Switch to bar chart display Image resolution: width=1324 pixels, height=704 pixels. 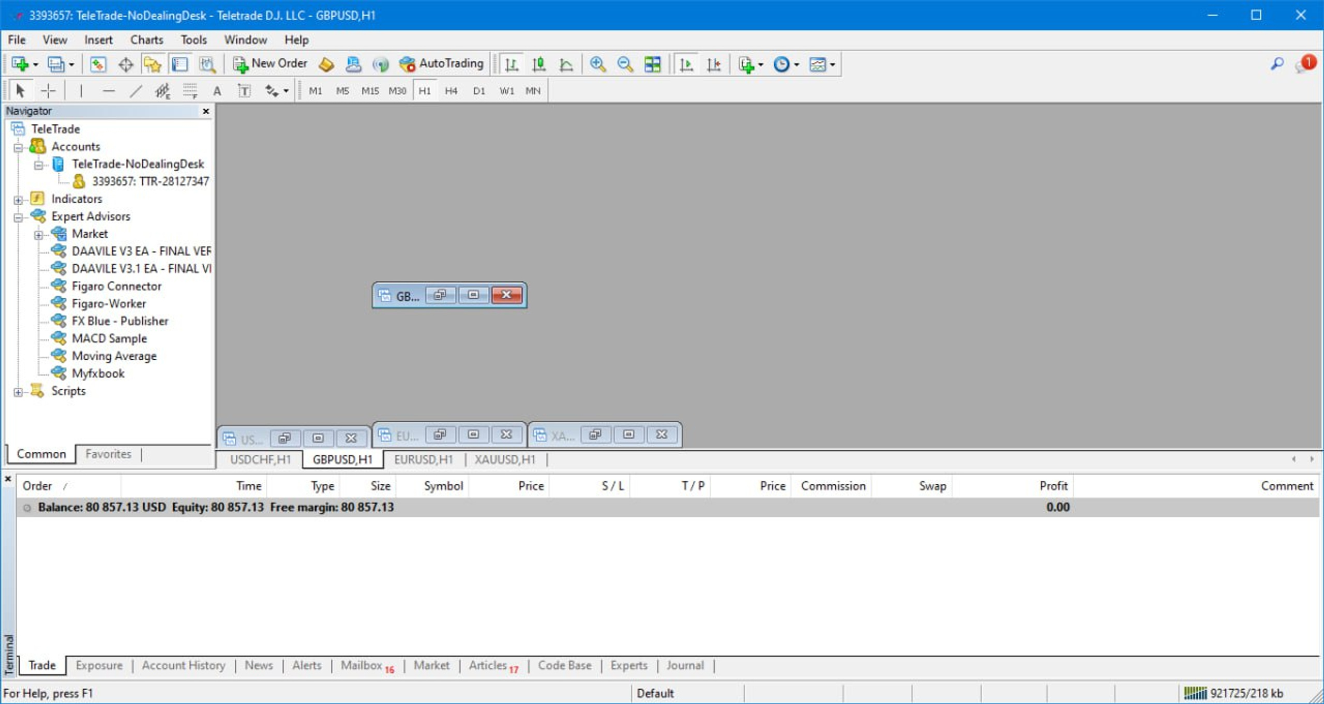(511, 64)
